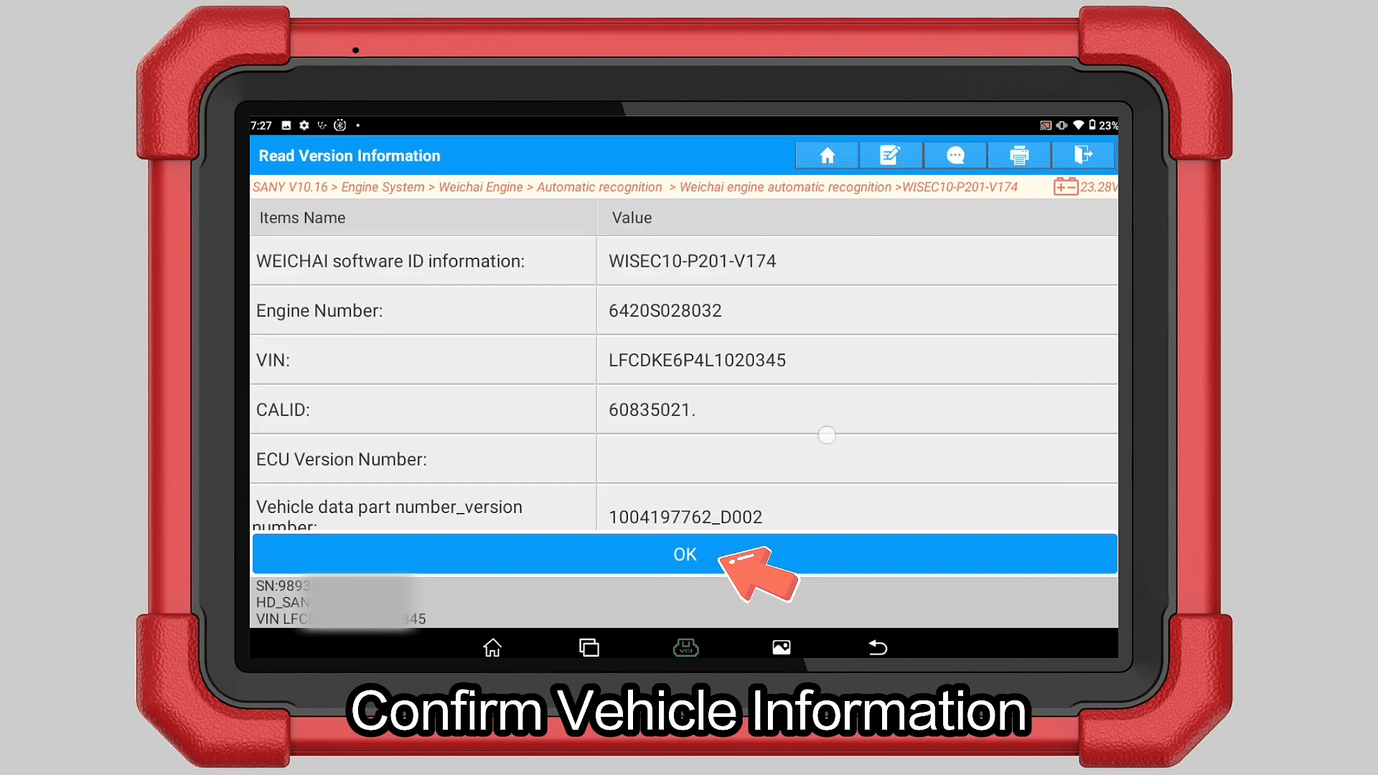Confirm vehicle information with OK
This screenshot has height=775, width=1378.
[x=684, y=554]
